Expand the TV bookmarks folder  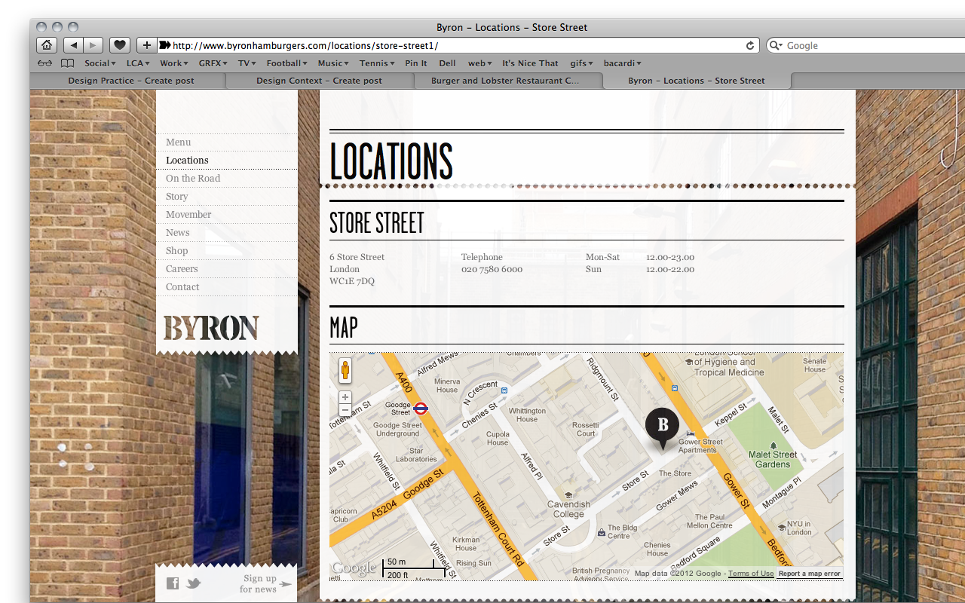[x=247, y=63]
